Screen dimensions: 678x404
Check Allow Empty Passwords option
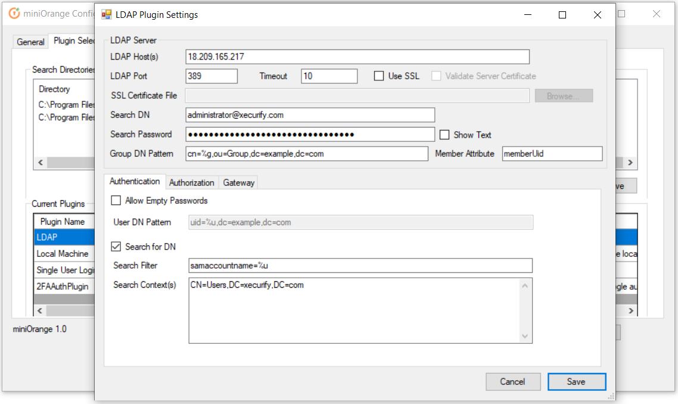tap(116, 200)
